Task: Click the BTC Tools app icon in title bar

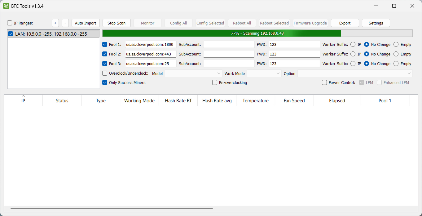Action: coord(6,6)
